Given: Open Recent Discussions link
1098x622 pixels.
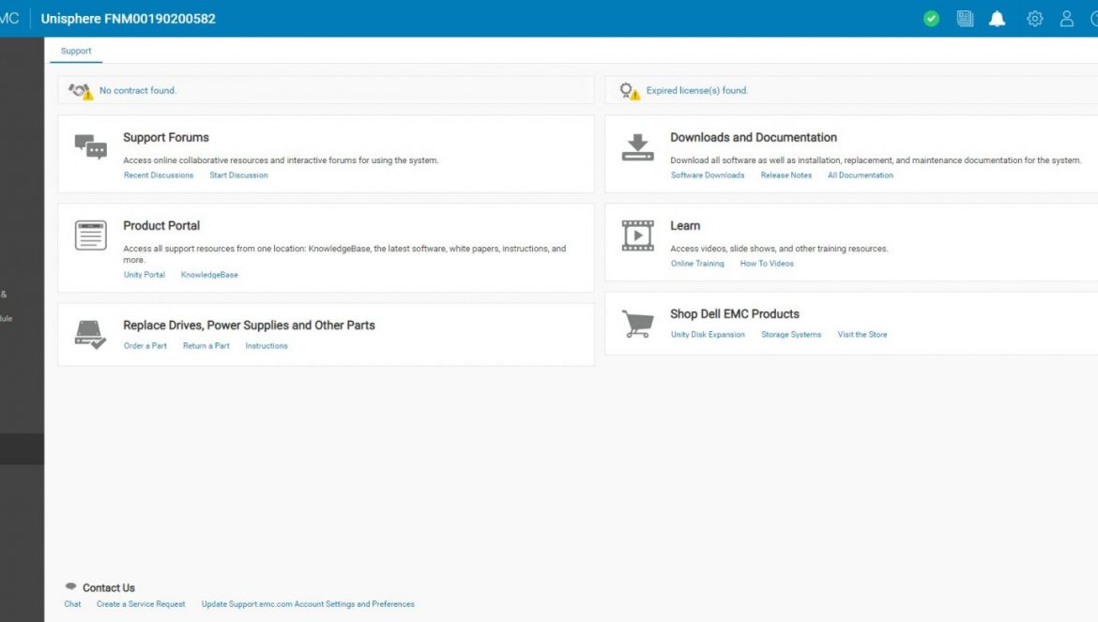Looking at the screenshot, I should coord(159,174).
